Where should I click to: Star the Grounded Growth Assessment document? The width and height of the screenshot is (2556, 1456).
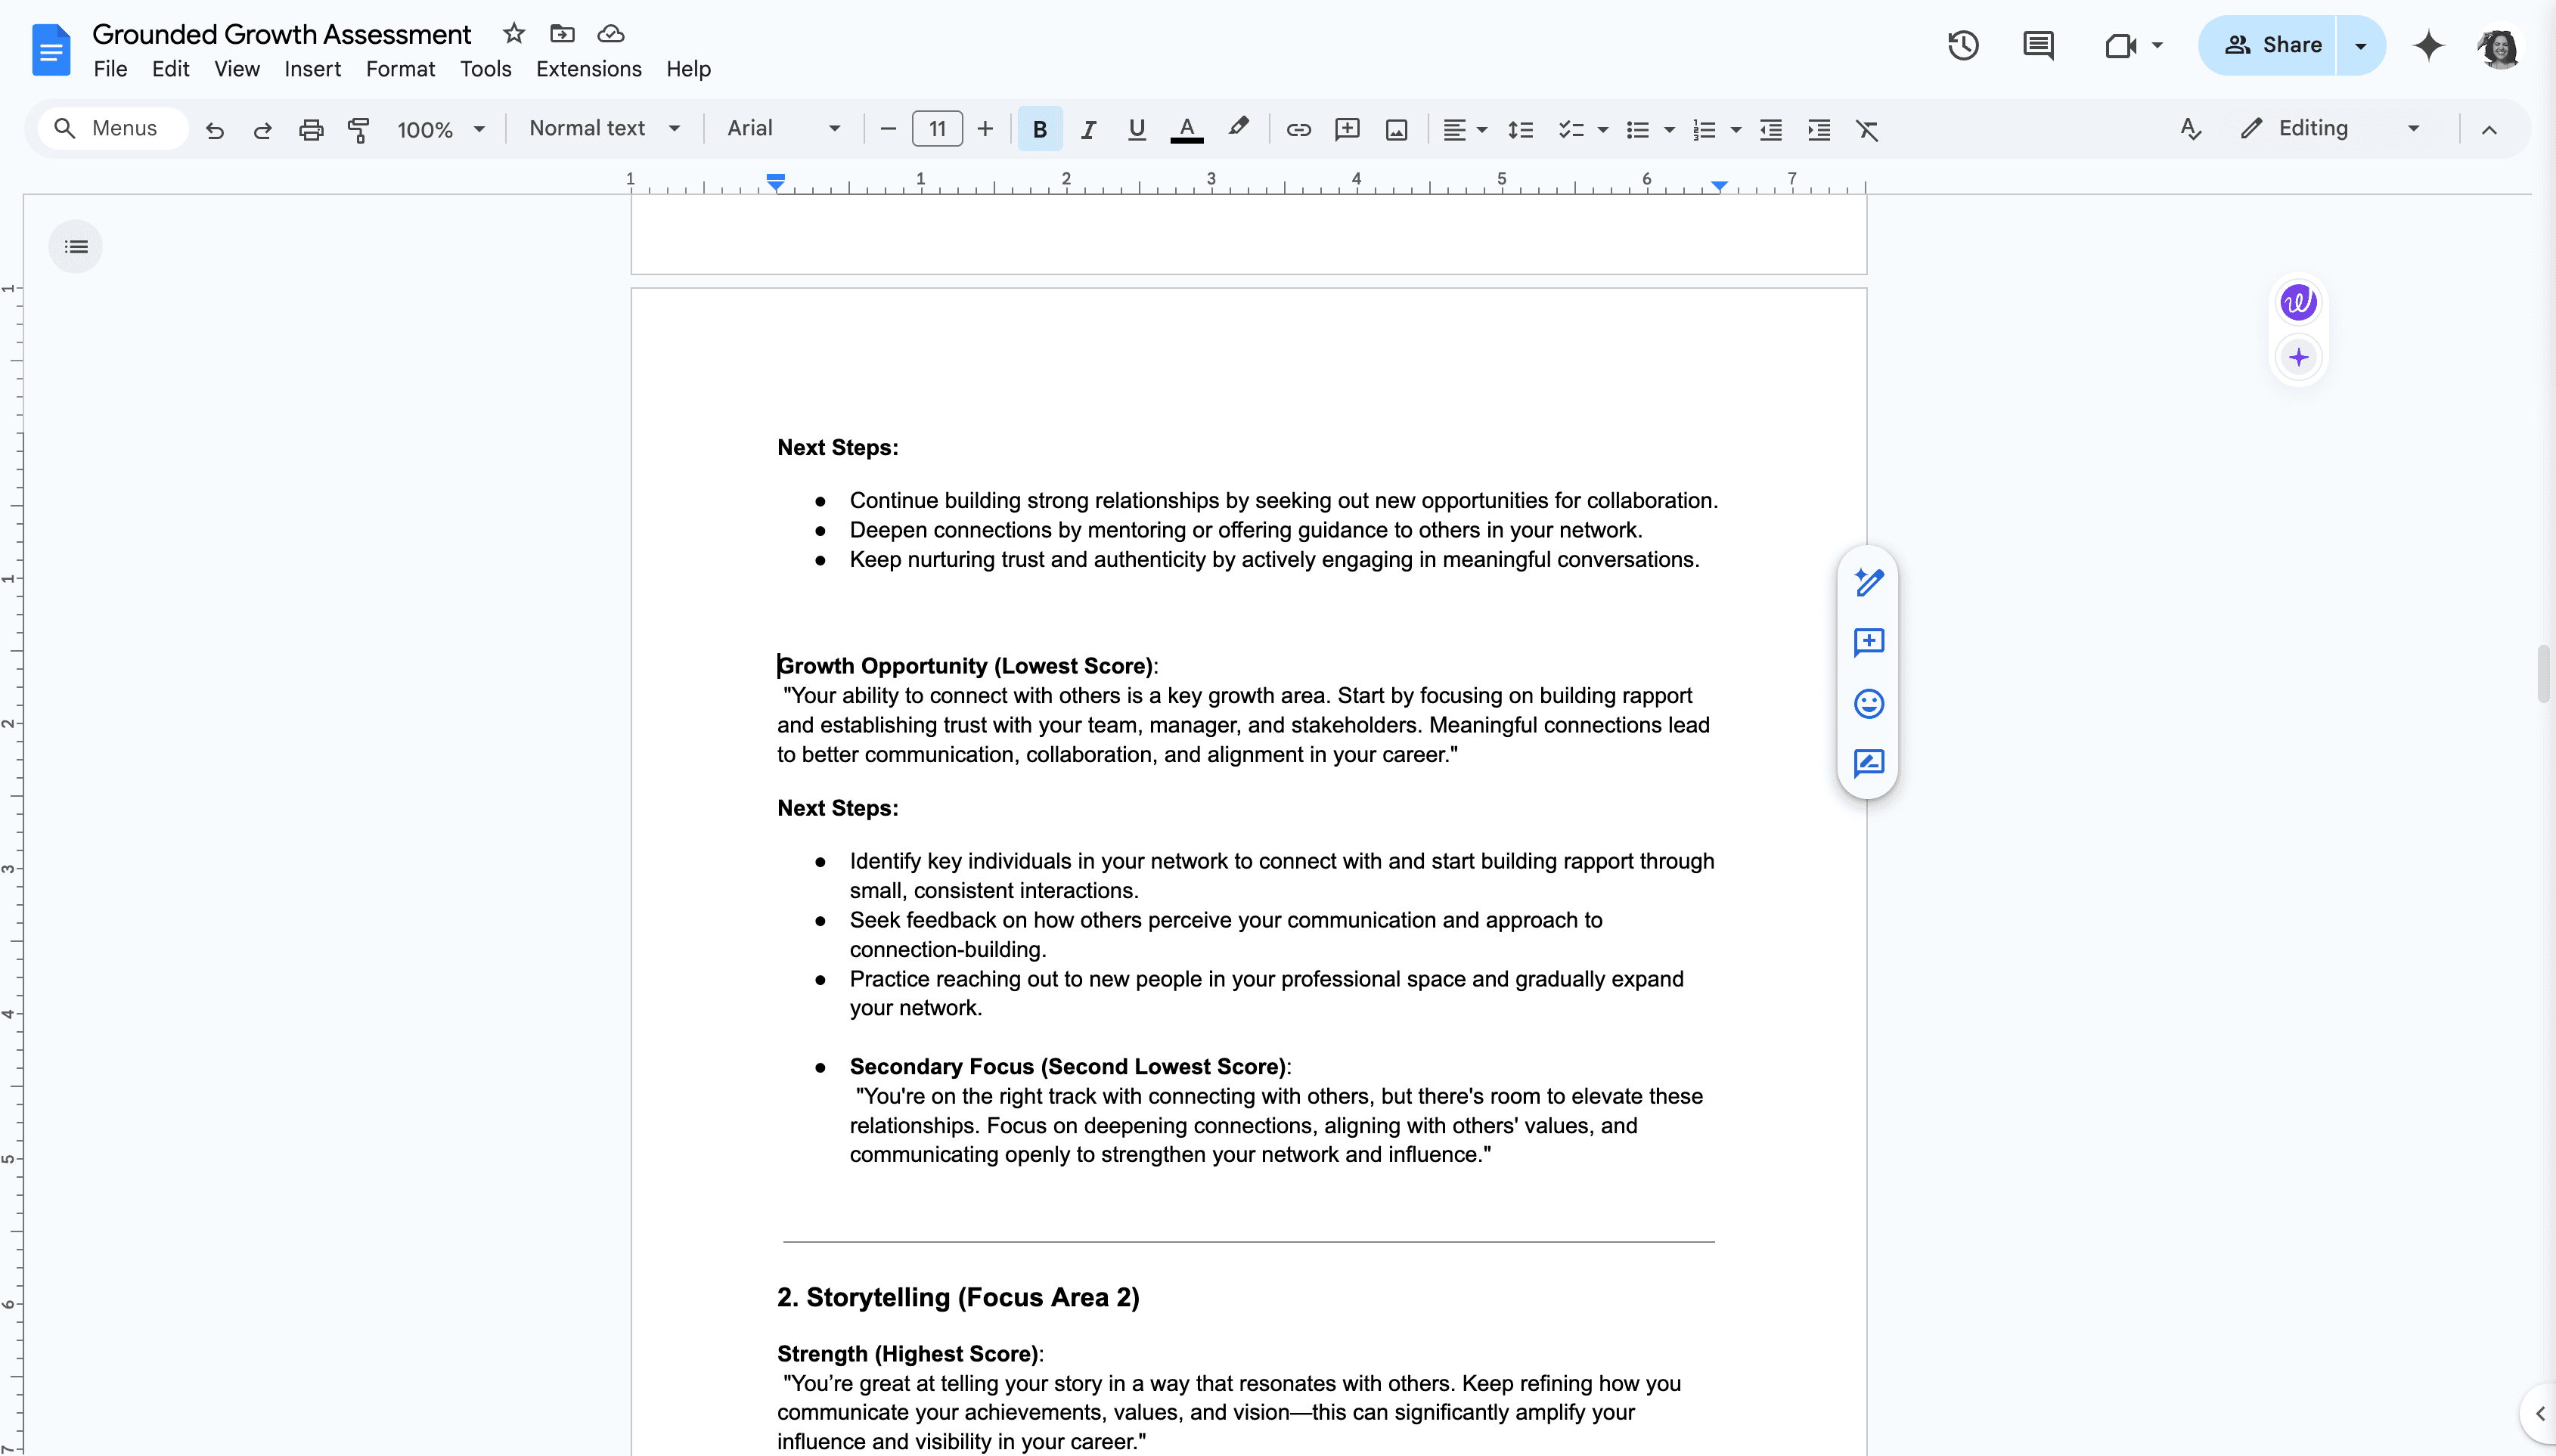click(x=514, y=33)
